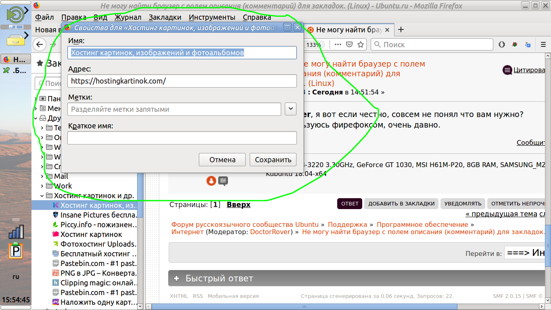The width and height of the screenshot is (551, 310).
Task: Open the translate extension icon
Action: (x=528, y=44)
